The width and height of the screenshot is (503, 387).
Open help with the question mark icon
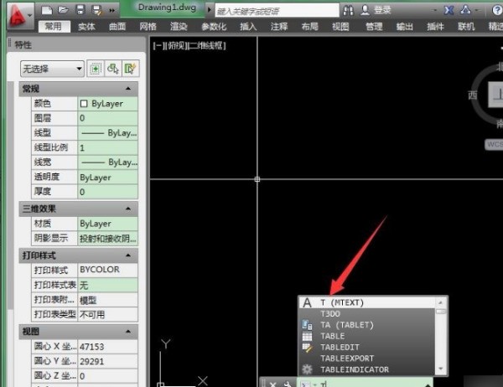point(497,11)
